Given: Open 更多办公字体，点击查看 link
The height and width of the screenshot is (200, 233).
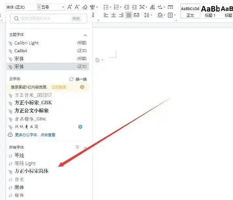Looking at the screenshot, I should tap(35, 135).
